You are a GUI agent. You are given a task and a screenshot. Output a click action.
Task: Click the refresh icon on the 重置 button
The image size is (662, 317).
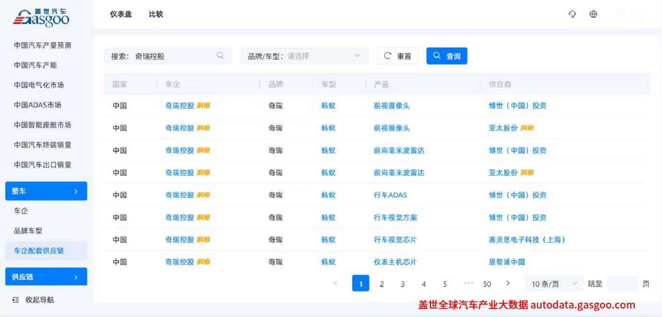[x=387, y=56]
